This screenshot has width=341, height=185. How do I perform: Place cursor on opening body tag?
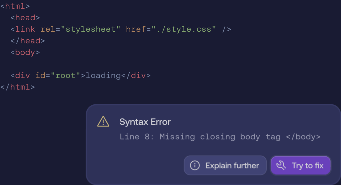coord(25,52)
